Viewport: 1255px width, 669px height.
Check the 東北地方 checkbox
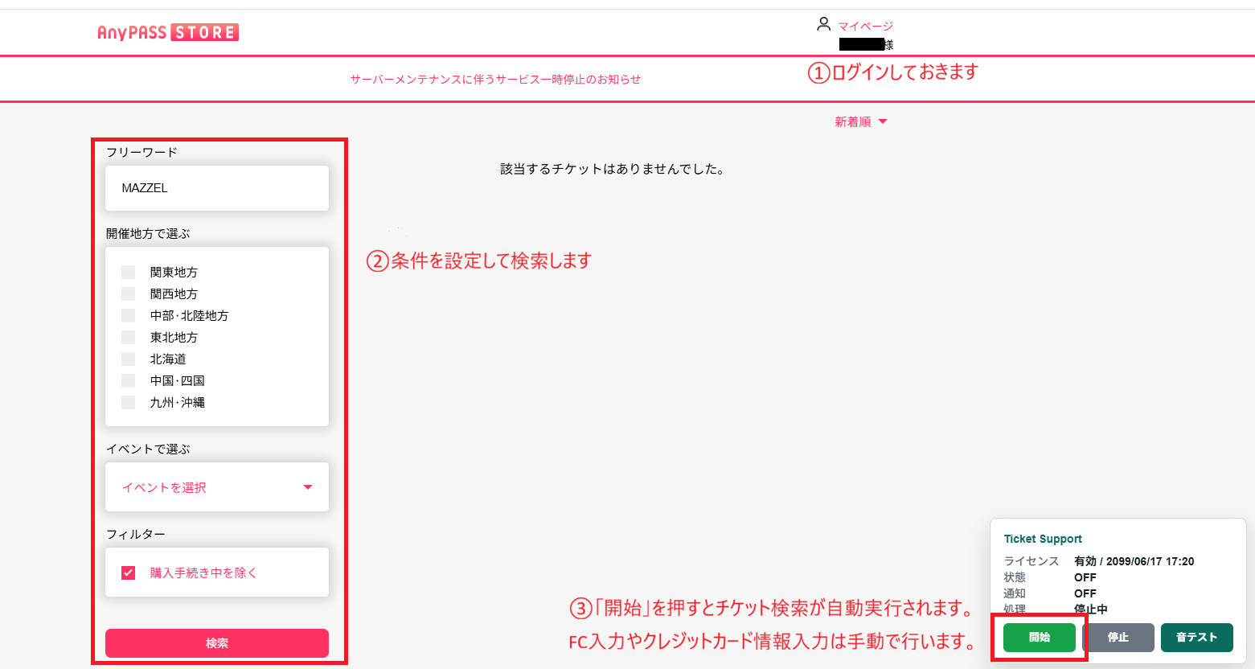tap(128, 337)
